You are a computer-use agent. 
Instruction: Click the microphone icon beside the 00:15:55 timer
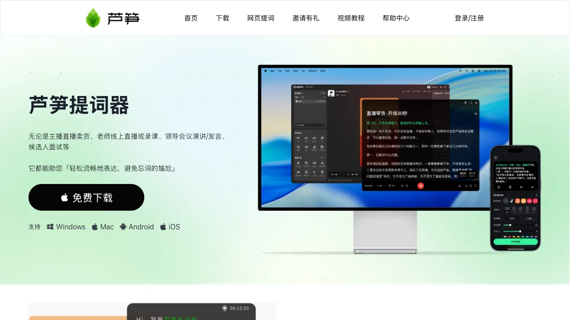click(225, 308)
